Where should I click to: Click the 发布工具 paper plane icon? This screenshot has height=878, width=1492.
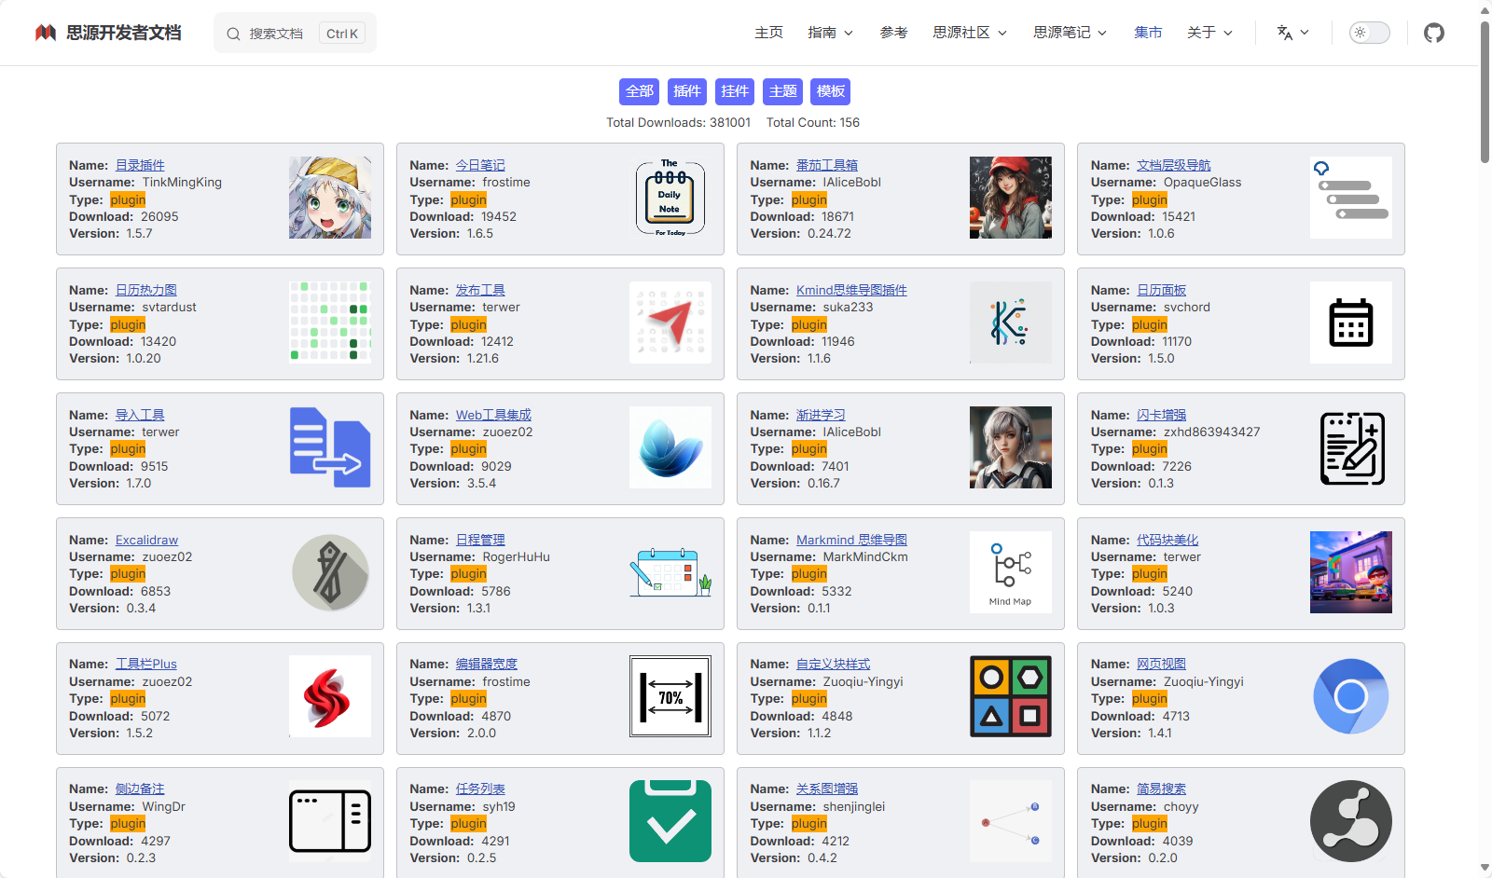[x=670, y=322]
